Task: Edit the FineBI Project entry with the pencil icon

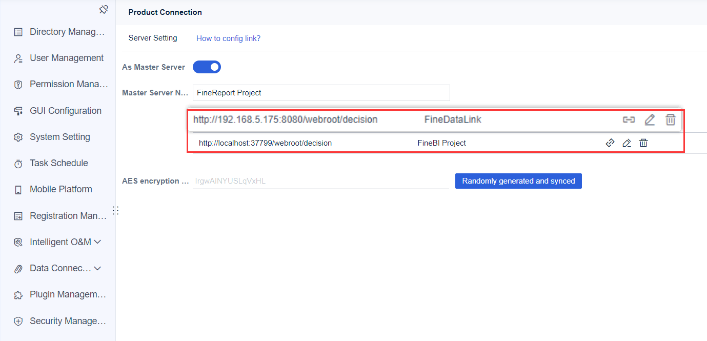Action: point(627,143)
